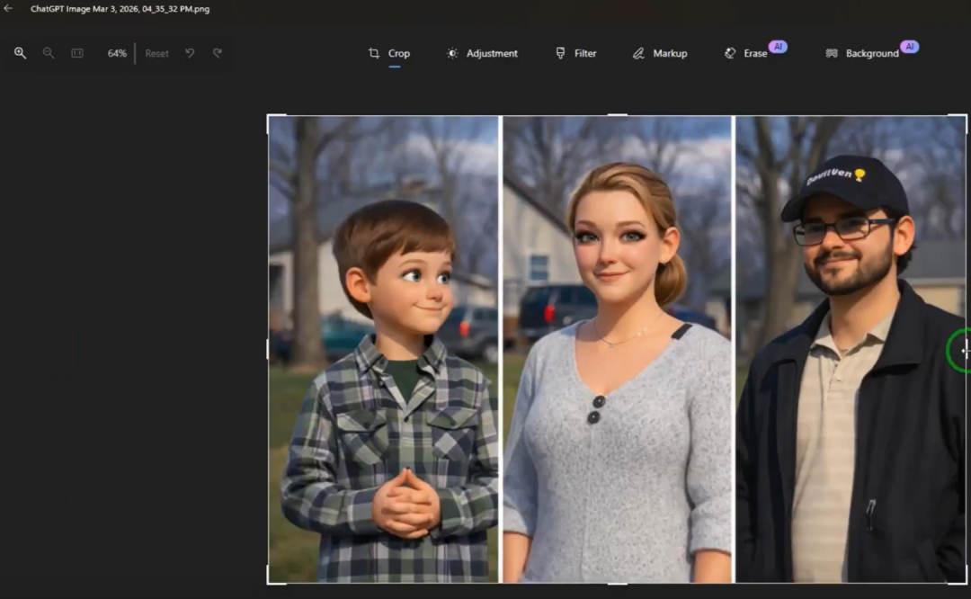Open the Markup tab

[x=659, y=53]
